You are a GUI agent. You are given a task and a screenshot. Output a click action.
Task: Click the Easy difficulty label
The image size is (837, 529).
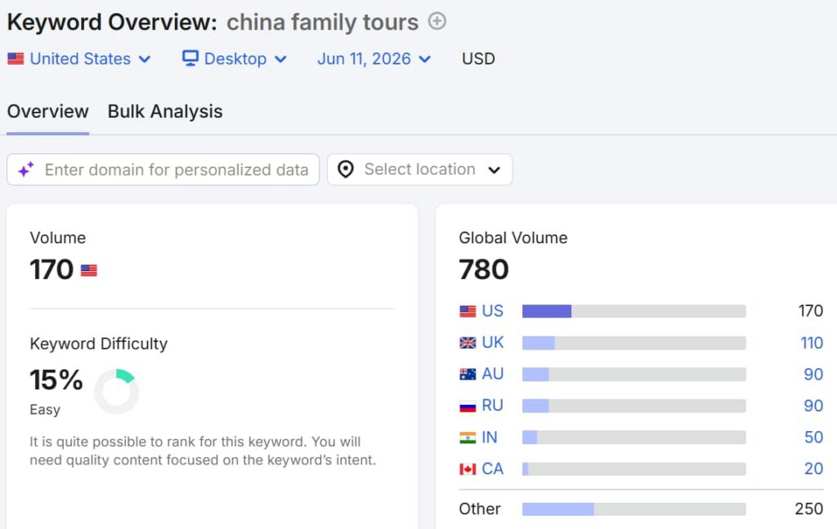pyautogui.click(x=45, y=410)
